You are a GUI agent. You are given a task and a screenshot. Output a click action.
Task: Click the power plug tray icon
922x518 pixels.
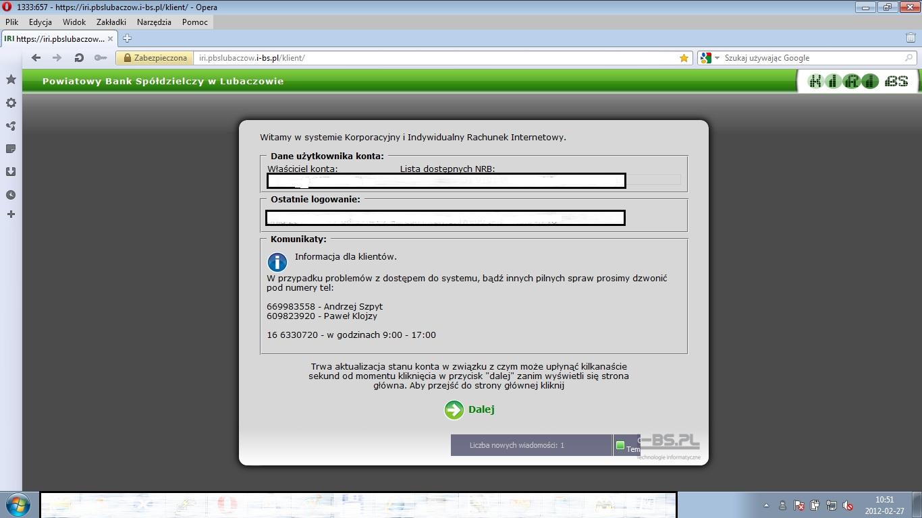[815, 505]
